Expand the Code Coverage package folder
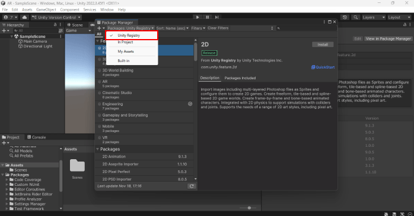Image resolution: width=414 pixels, height=216 pixels. (7, 180)
